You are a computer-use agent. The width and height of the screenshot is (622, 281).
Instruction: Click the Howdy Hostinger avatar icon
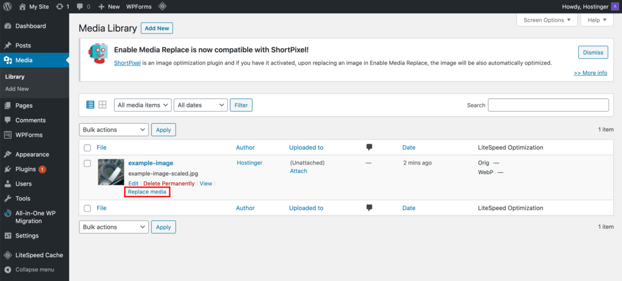click(614, 6)
